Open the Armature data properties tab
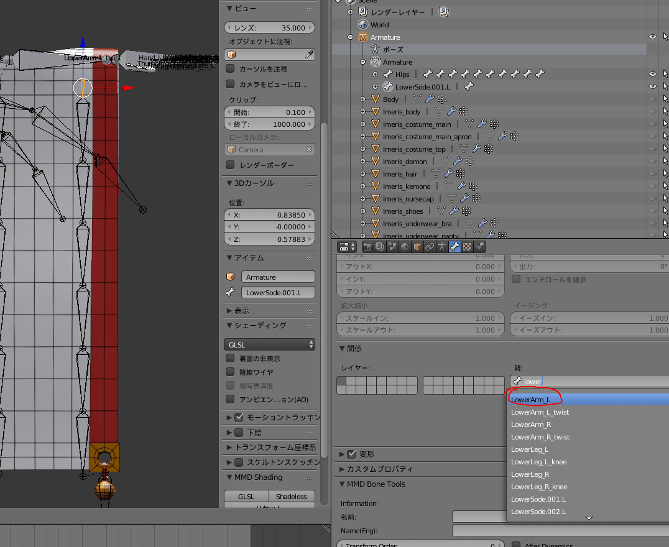The image size is (669, 547). point(442,247)
